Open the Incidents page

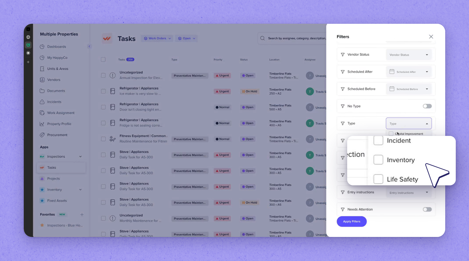tap(54, 102)
